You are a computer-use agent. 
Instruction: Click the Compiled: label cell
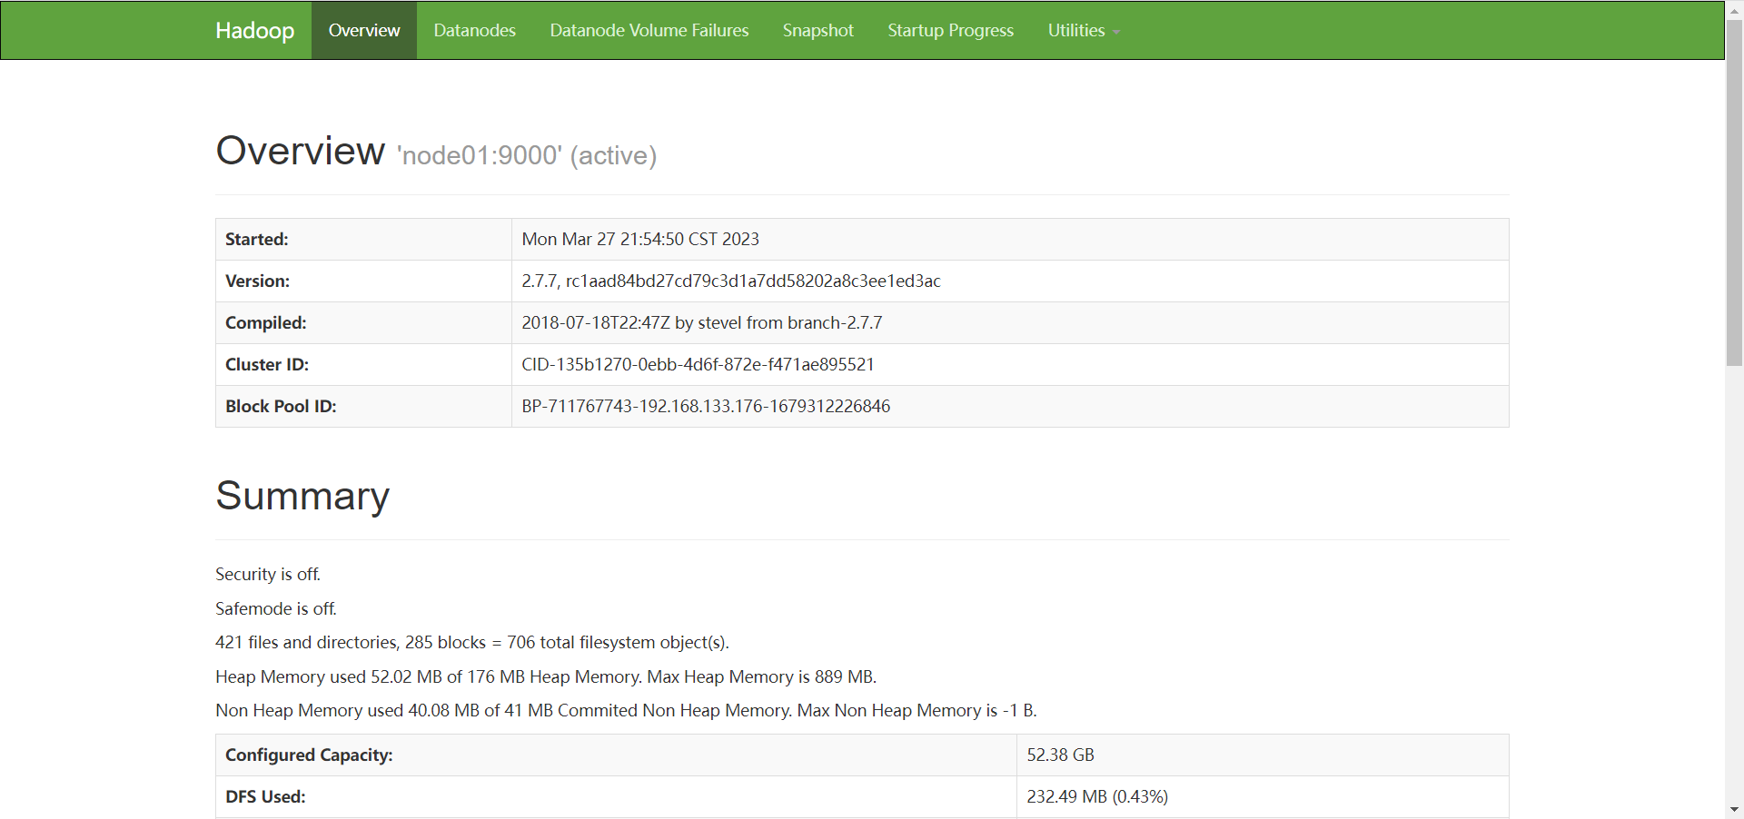363,323
